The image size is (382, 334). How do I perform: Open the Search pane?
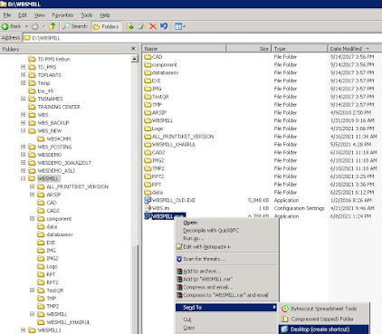(x=75, y=26)
